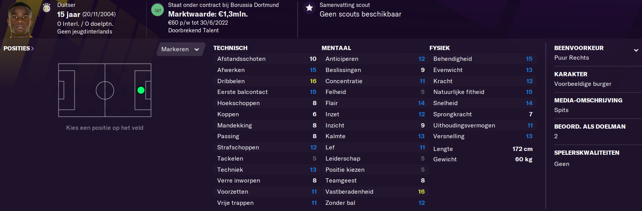The width and height of the screenshot is (642, 211).
Task: Select the Vastberadenheid attribute row
Action: click(x=375, y=192)
